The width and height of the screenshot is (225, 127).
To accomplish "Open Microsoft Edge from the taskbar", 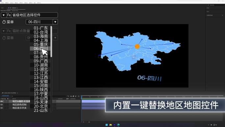I will point(118,125).
